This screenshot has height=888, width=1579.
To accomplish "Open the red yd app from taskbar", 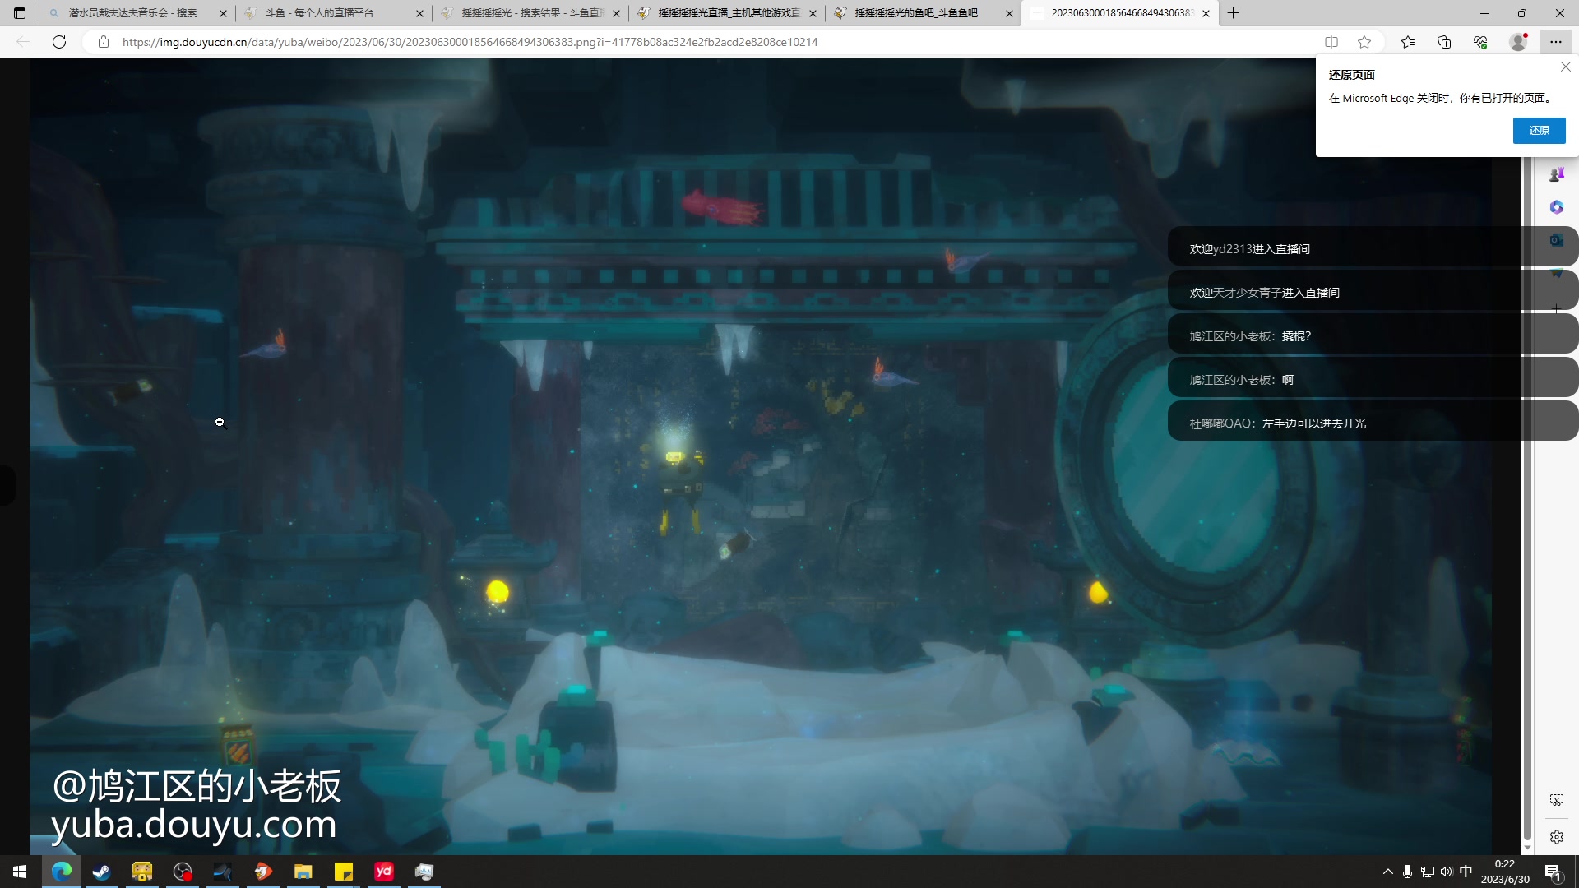I will tap(384, 872).
